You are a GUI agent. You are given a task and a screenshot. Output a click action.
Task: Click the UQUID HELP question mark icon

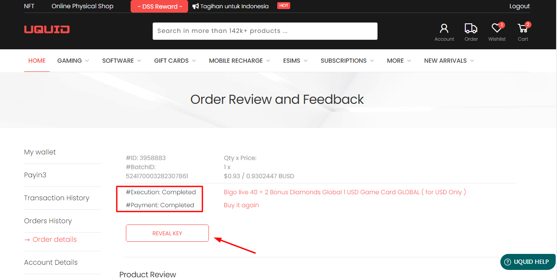coord(508,262)
